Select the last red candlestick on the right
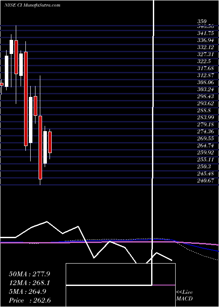 [50, 142]
